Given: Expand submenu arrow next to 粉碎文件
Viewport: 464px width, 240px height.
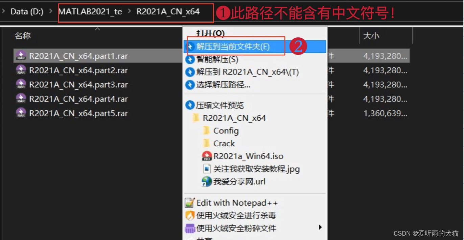Looking at the screenshot, I should tap(320, 227).
